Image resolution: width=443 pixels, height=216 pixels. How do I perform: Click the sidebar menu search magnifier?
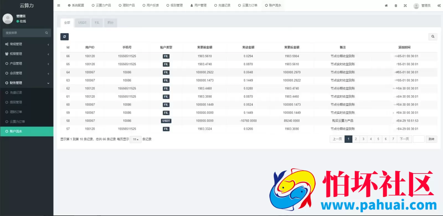47,33
